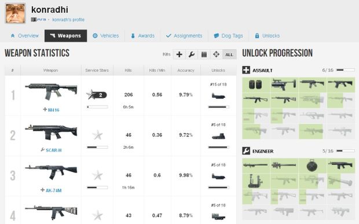
Task: Sort by Service Stars column header
Action: click(97, 70)
